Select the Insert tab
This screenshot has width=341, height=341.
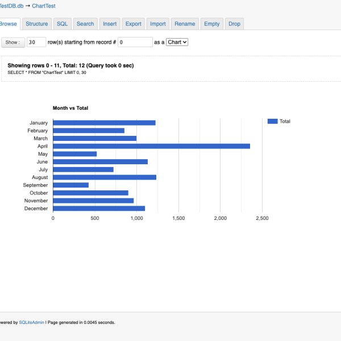(x=109, y=24)
